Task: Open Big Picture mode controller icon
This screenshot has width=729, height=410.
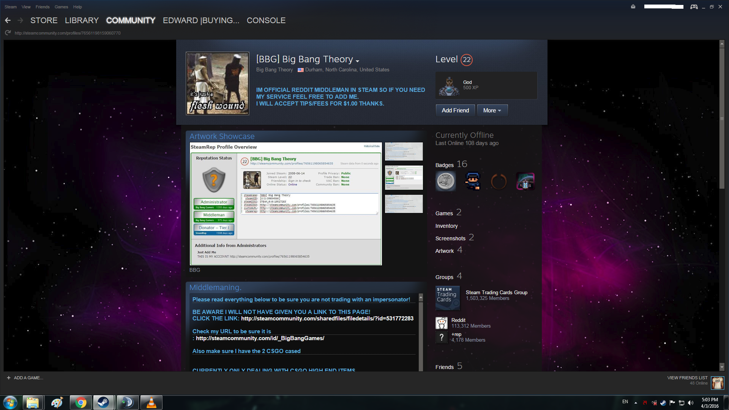Action: [694, 7]
